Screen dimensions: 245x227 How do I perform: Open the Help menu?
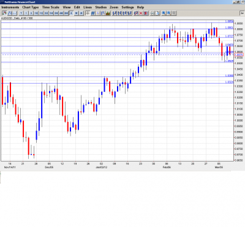(140, 7)
